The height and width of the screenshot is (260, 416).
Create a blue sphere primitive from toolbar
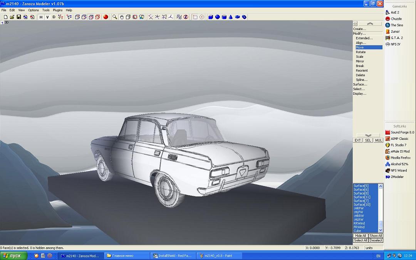(x=217, y=17)
